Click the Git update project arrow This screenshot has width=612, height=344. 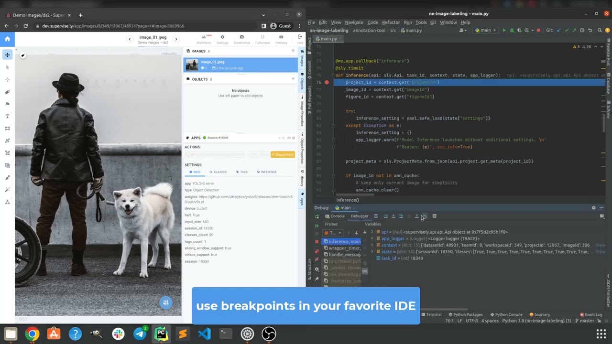pyautogui.click(x=559, y=30)
